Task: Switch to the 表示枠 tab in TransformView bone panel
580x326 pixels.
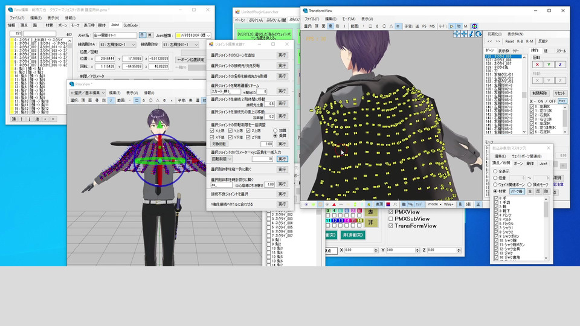Action: coord(503,51)
